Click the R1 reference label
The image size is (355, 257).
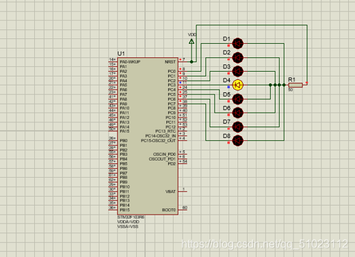[292, 79]
